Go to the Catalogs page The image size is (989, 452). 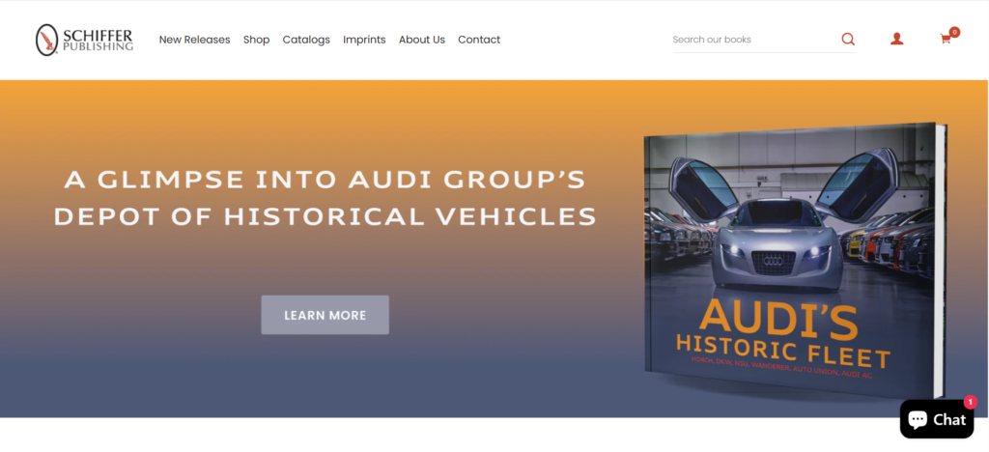[x=306, y=40]
